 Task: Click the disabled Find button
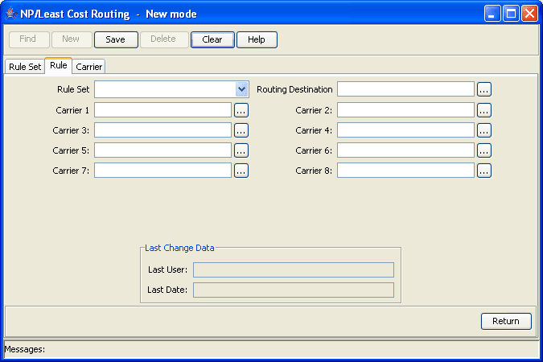tap(29, 39)
